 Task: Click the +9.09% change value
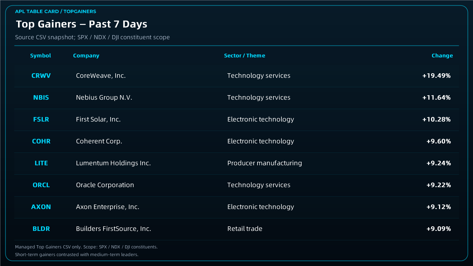click(x=439, y=229)
